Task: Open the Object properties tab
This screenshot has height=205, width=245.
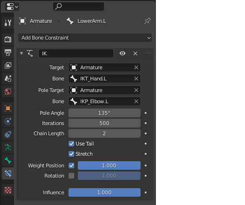Action: (8, 108)
